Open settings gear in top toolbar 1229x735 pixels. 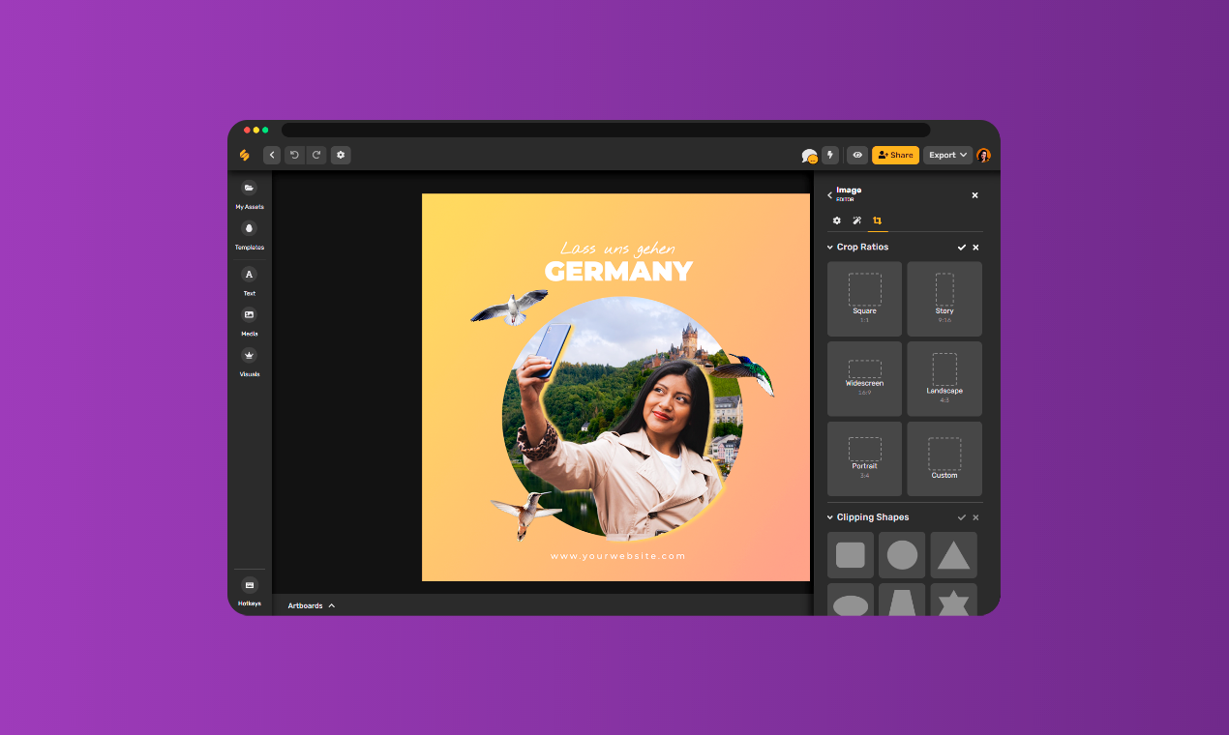click(x=341, y=155)
